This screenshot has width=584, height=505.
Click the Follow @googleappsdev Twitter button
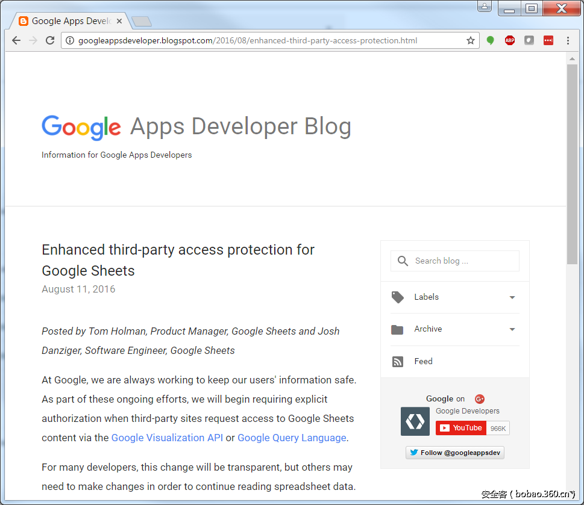455,453
